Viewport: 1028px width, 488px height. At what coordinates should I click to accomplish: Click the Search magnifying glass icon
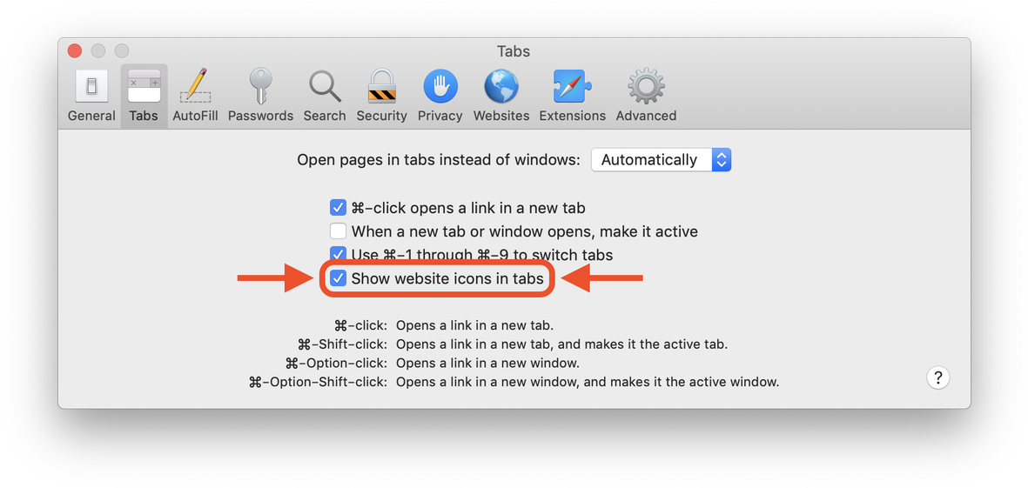click(x=325, y=86)
